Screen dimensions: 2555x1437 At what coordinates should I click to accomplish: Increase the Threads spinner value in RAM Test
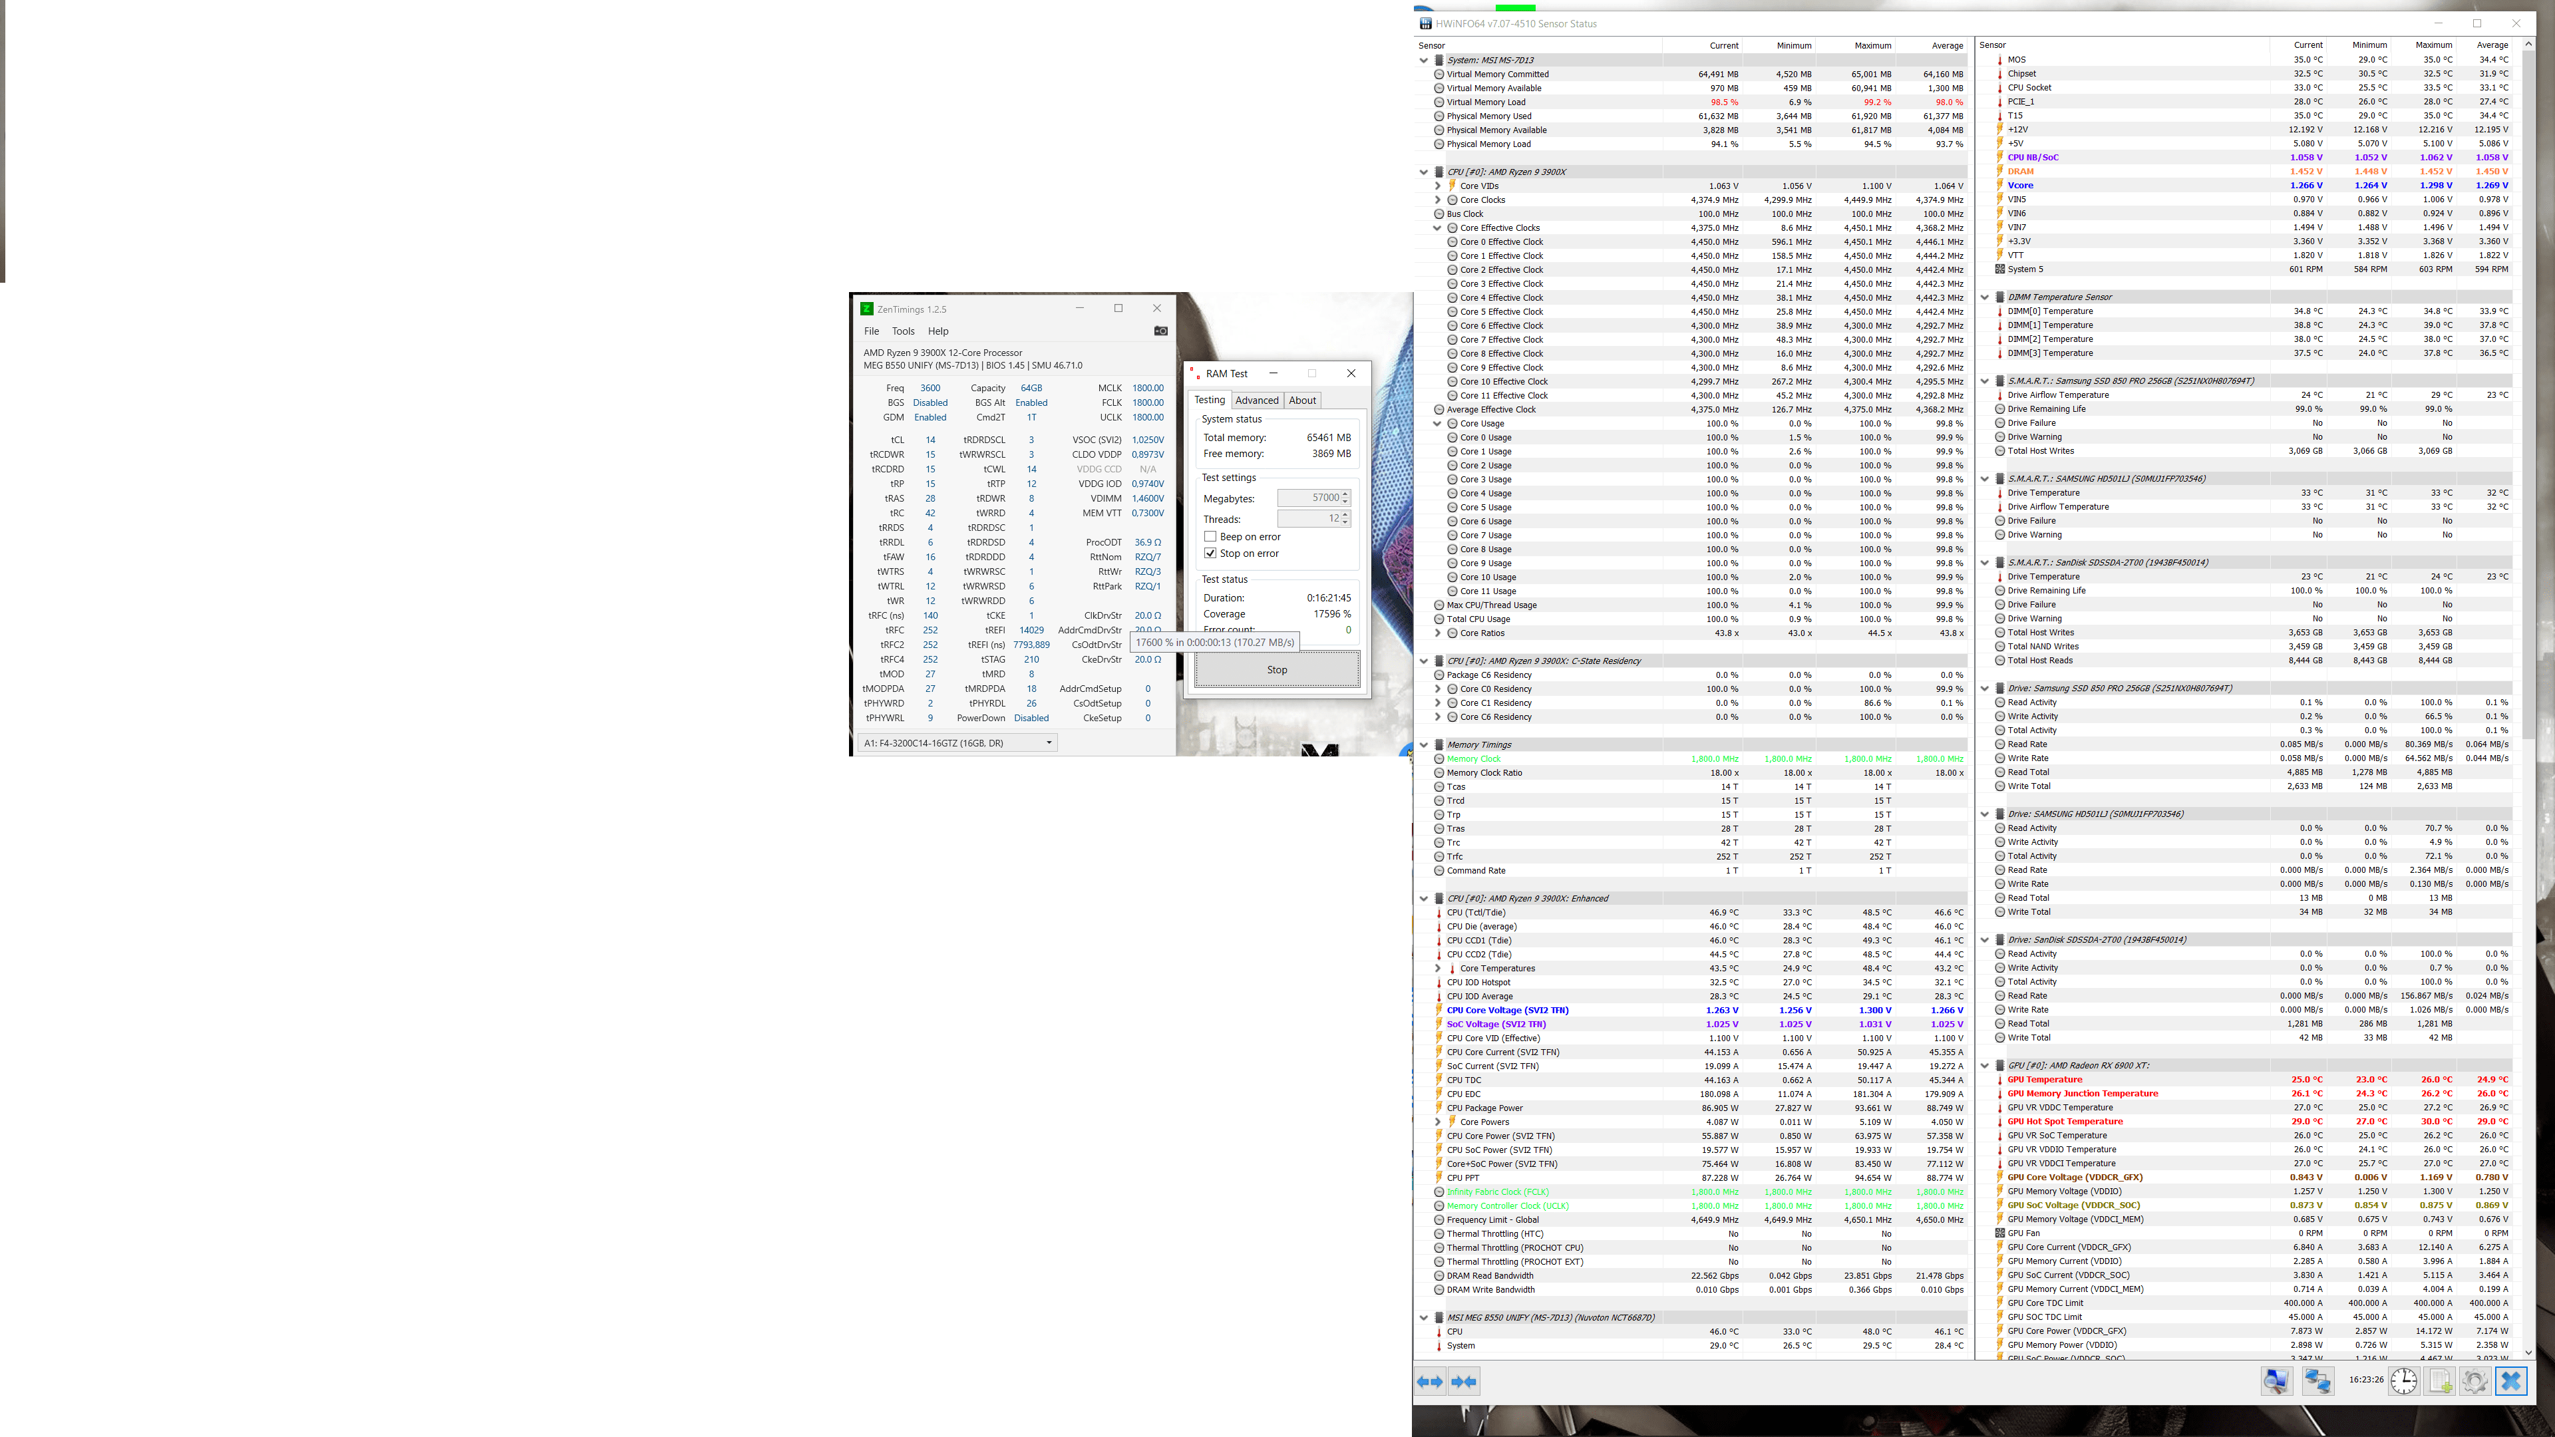1345,515
